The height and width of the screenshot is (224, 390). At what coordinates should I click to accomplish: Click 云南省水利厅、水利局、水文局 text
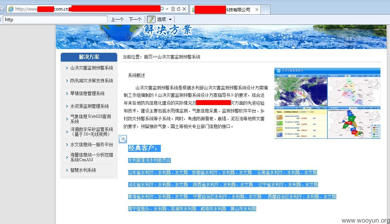(287, 173)
